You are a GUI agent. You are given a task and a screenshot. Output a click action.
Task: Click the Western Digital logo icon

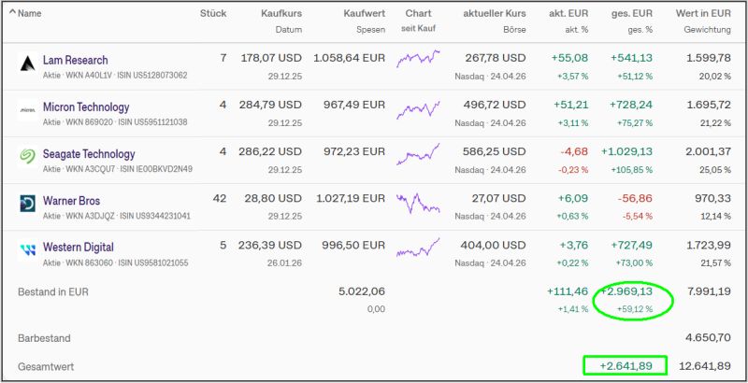click(x=27, y=252)
